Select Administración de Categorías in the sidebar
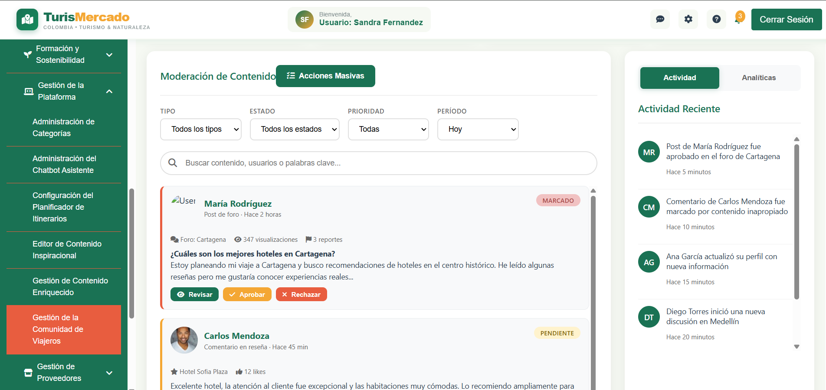This screenshot has height=390, width=826. pyautogui.click(x=63, y=127)
